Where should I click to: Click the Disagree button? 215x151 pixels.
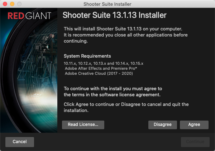click(162, 125)
